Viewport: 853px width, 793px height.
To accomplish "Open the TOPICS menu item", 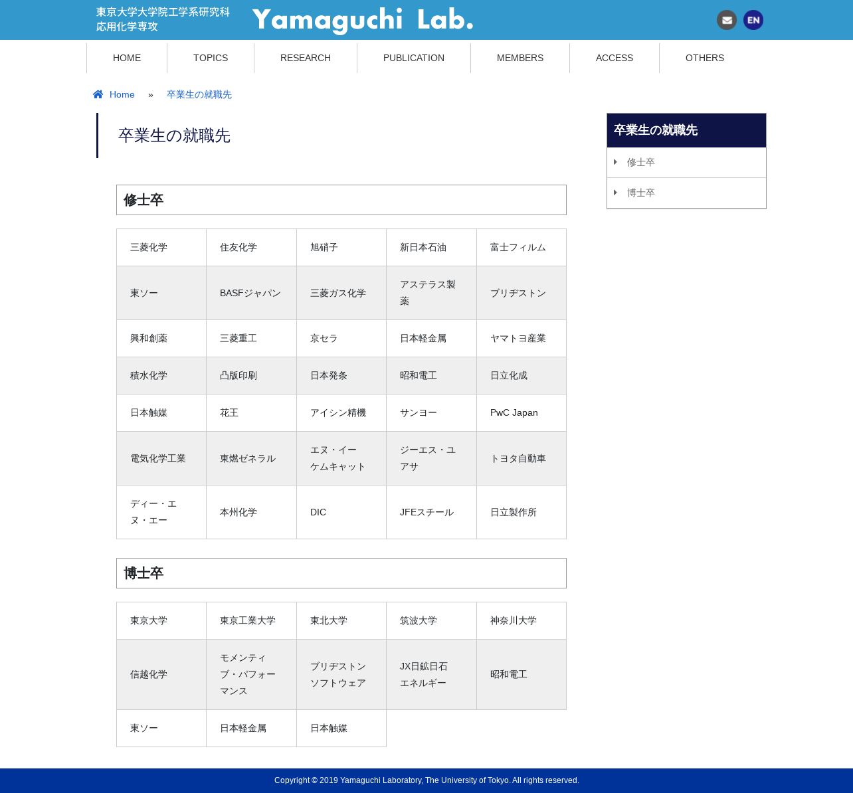I will [211, 58].
